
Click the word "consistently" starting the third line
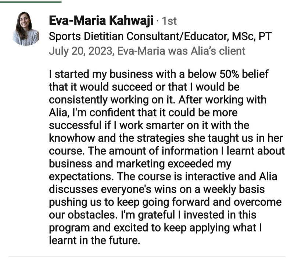tap(78, 100)
